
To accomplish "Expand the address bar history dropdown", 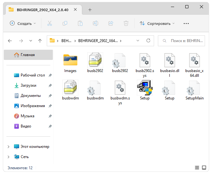I will click(x=138, y=40).
